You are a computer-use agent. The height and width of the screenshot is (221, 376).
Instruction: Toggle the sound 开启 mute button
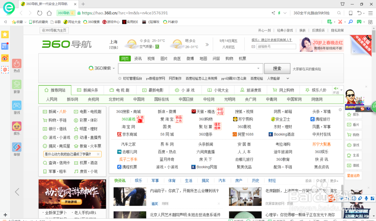pyautogui.click(x=336, y=90)
